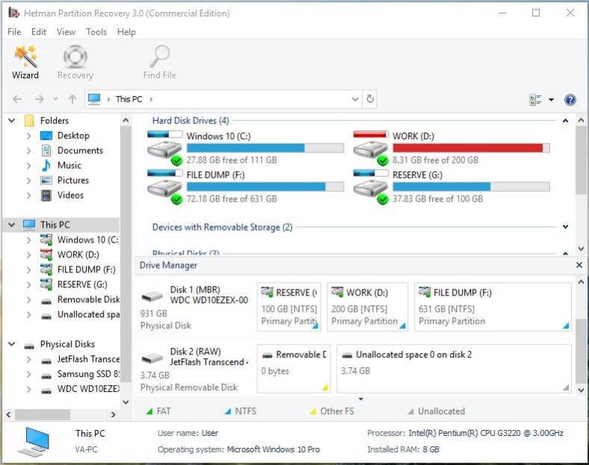Close the Drive Manager panel
The image size is (589, 465).
pos(579,265)
